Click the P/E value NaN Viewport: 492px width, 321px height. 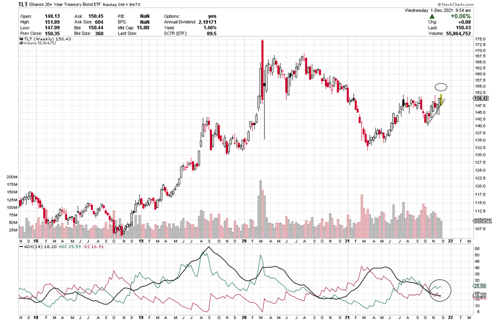pos(145,16)
